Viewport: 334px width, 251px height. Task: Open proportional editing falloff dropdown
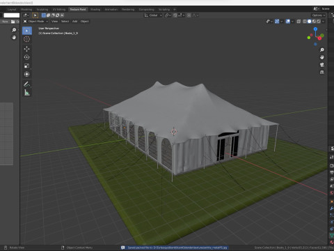196,15
